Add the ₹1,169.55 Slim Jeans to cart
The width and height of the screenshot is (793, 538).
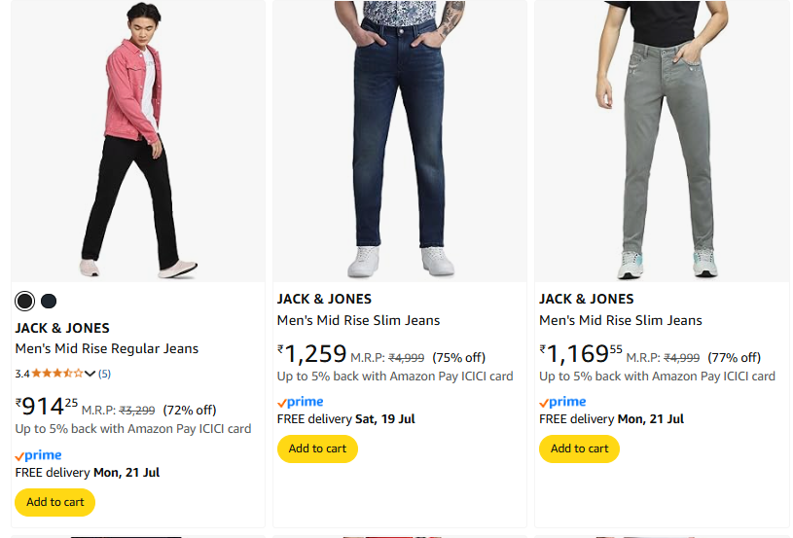[x=579, y=448]
